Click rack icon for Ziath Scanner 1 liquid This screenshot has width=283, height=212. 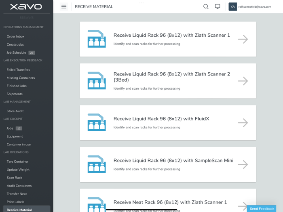[x=97, y=39]
